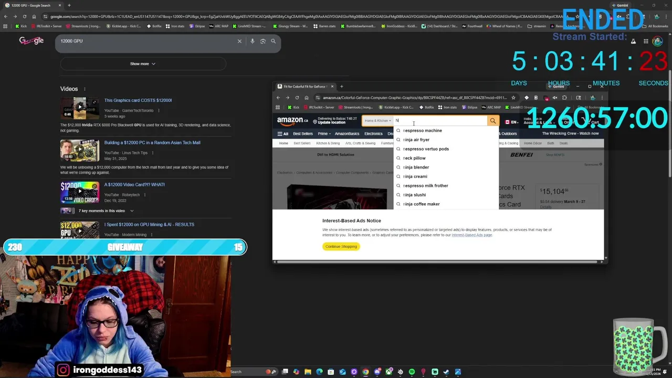
Task: Select 'ninja blender' suggestion
Action: [446, 167]
